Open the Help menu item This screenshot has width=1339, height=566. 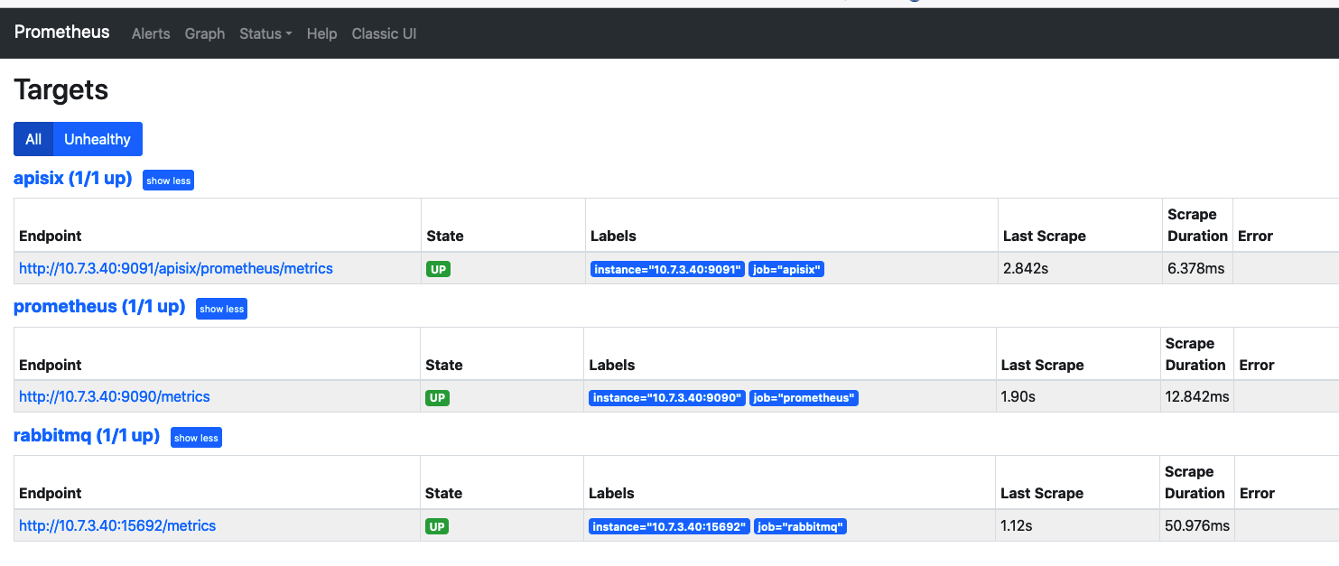coord(321,33)
